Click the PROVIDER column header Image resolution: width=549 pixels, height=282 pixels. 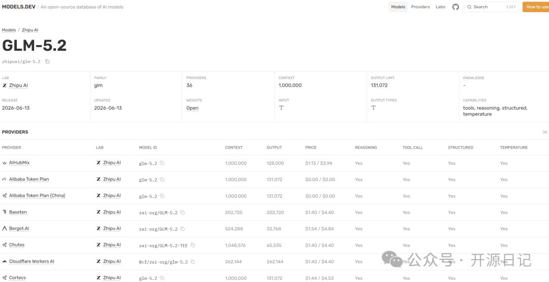(12, 148)
